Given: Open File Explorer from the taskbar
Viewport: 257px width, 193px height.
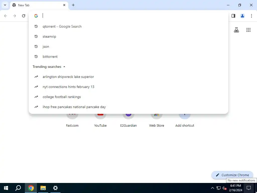Looking at the screenshot, I should tap(43, 188).
